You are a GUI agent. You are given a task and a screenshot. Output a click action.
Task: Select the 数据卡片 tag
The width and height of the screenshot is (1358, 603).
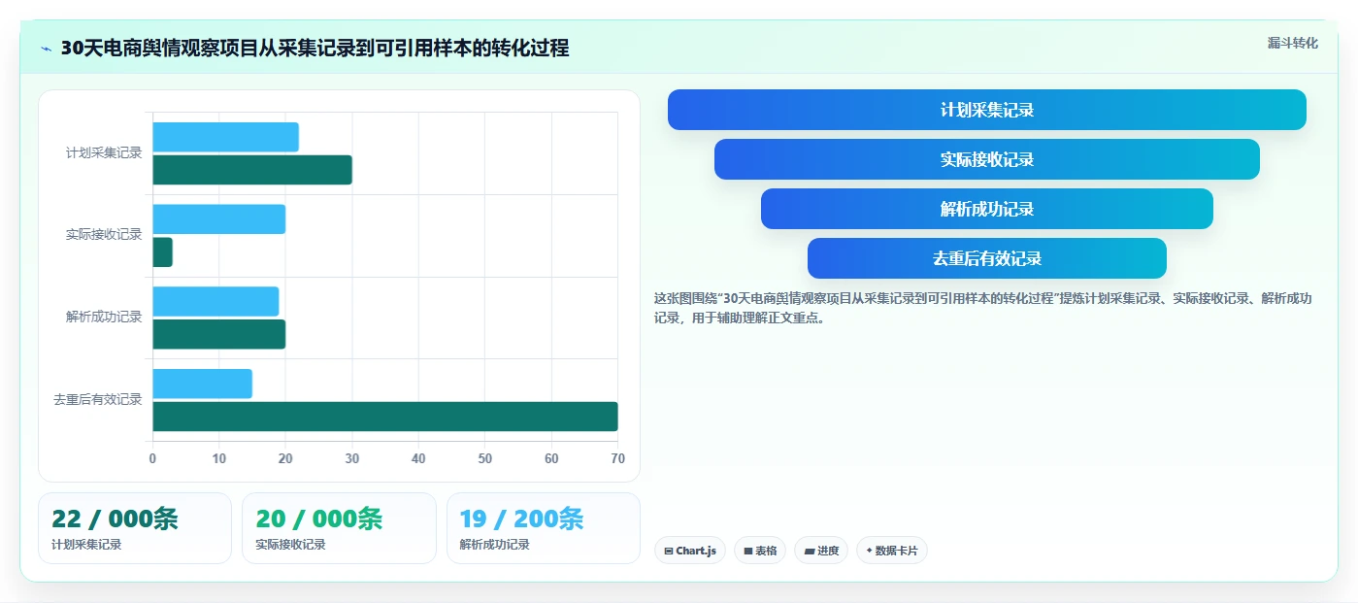(x=892, y=551)
